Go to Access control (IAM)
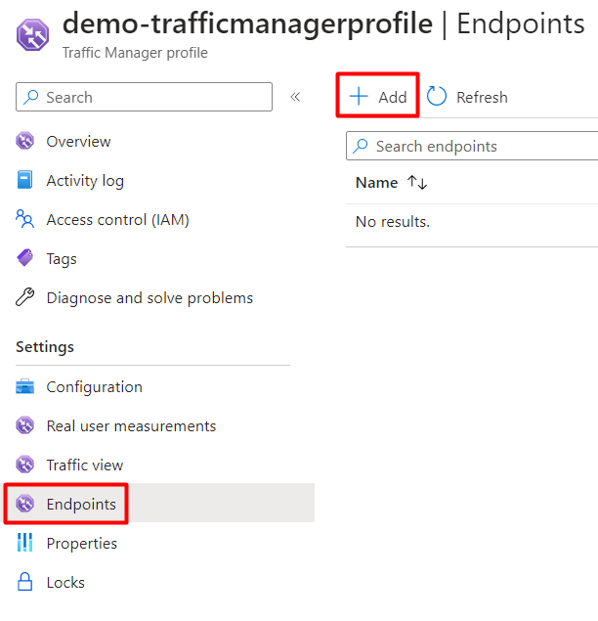Viewport: 598px width, 621px height. pos(118,219)
